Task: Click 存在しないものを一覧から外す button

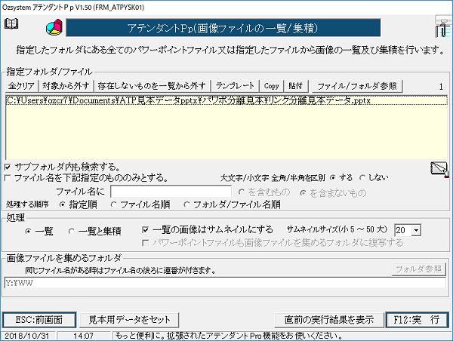Action: (x=152, y=86)
